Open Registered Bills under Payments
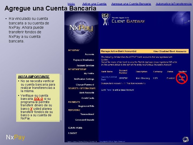The height and width of the screenshot is (145, 193). pos(86,106)
